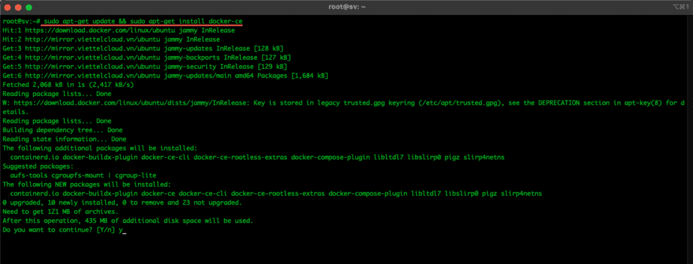Click the shortcut indicator icon in title bar
This screenshot has height=264, width=693.
(685, 7)
